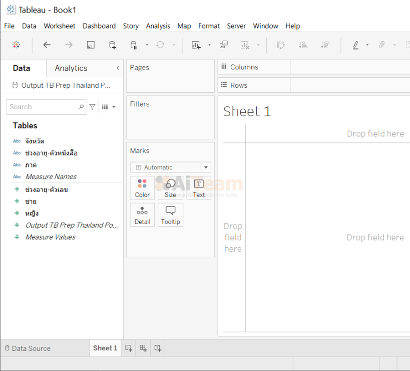Screen dimensions: 410x371
Task: Click the Tooltip marks card
Action: (170, 215)
